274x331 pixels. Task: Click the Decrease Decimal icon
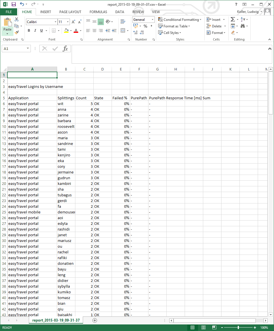pyautogui.click(x=142, y=33)
